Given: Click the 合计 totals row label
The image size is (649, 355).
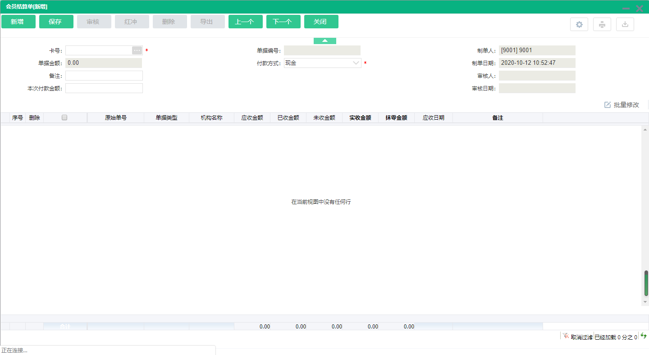Looking at the screenshot, I should tap(65, 326).
